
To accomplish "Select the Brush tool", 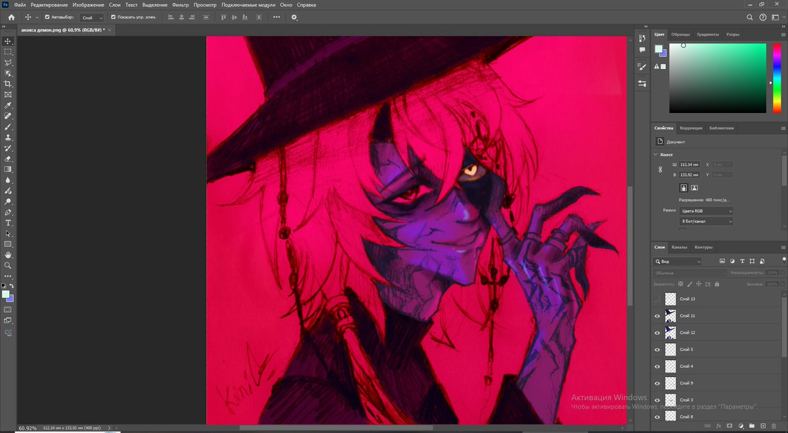I will [x=8, y=126].
